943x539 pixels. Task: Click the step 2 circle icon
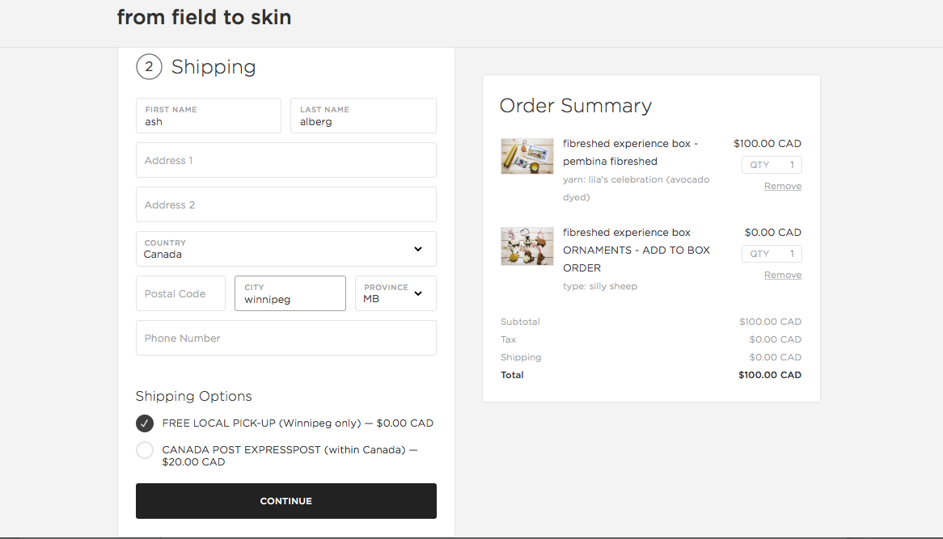coord(149,67)
